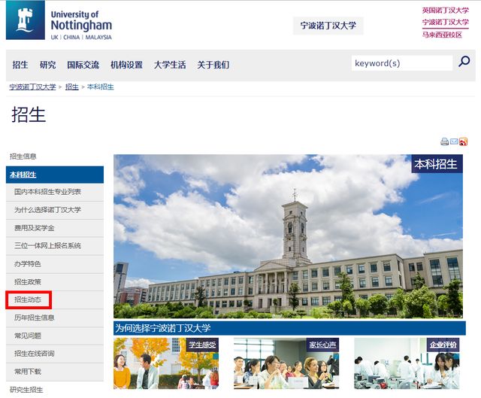This screenshot has height=398, width=481.
Task: Click the campus building banner image
Action: point(288,236)
